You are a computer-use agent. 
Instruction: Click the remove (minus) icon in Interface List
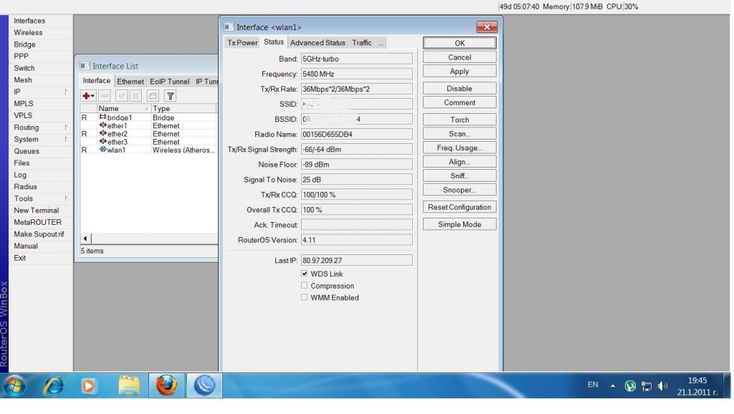(105, 96)
